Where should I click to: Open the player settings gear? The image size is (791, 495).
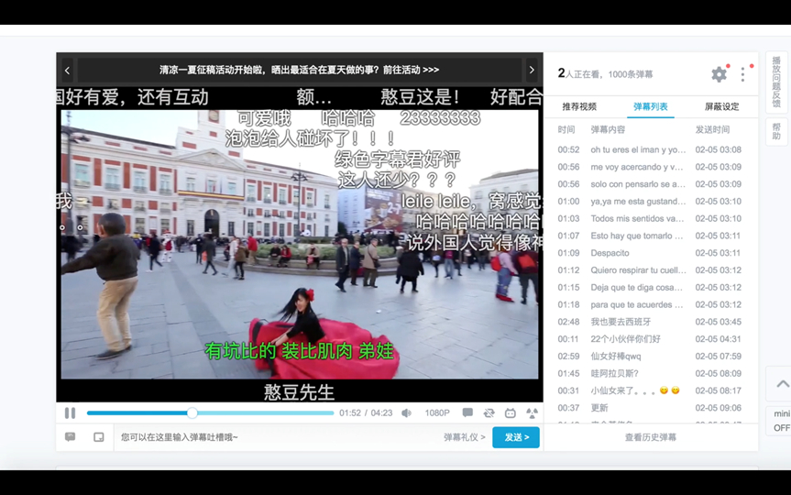click(719, 74)
